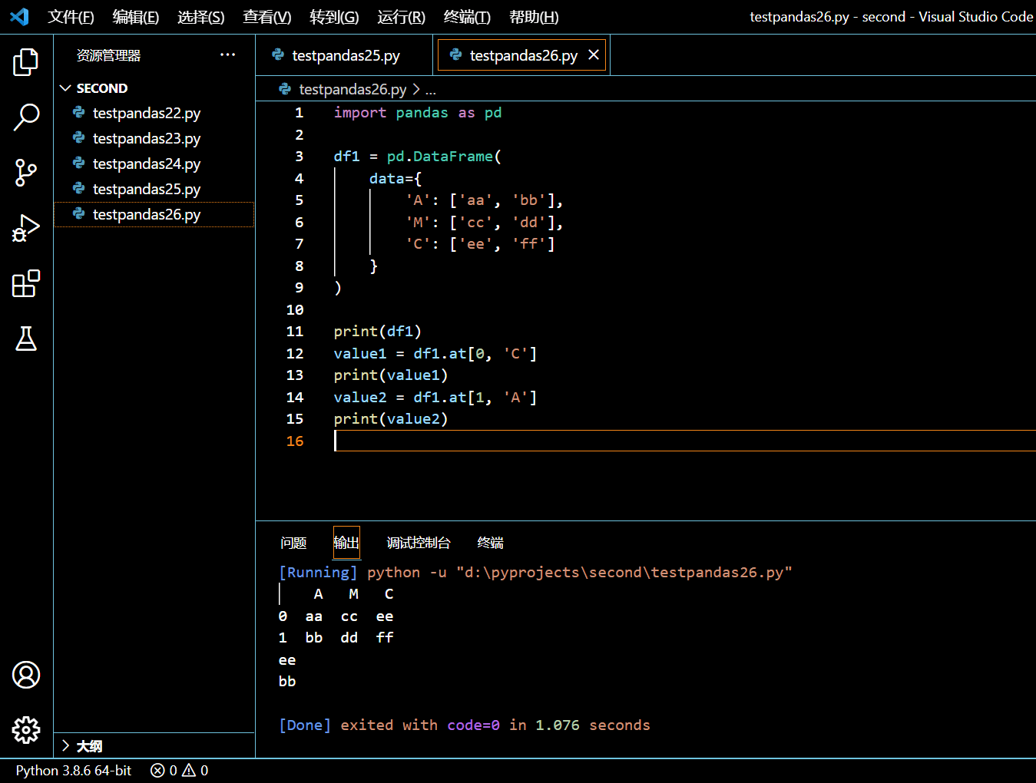Click breadcrumb ellipsis symbol item

coord(431,90)
